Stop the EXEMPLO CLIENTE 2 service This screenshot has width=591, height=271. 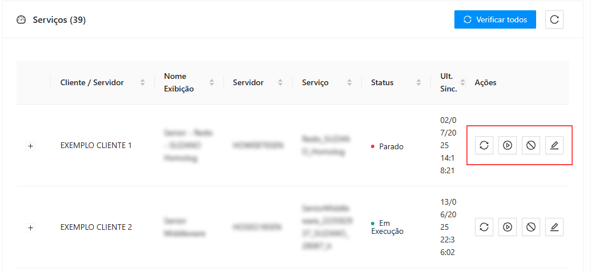531,227
